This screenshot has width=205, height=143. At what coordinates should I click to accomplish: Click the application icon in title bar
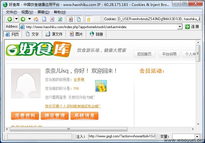pyautogui.click(x=5, y=5)
